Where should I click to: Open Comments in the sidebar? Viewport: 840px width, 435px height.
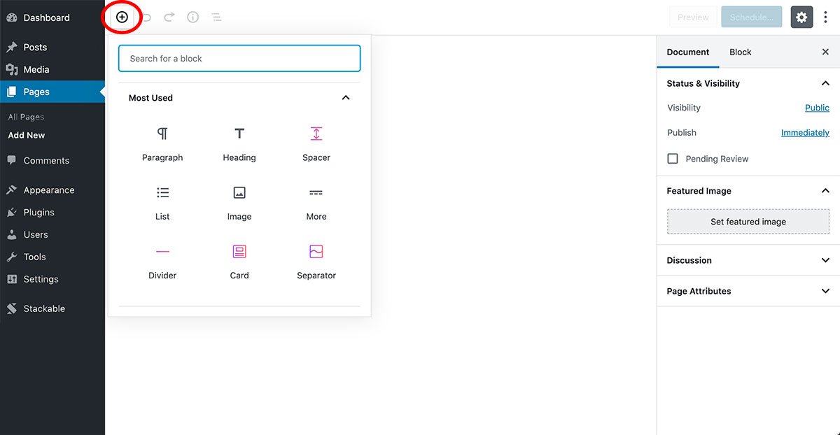click(52, 160)
